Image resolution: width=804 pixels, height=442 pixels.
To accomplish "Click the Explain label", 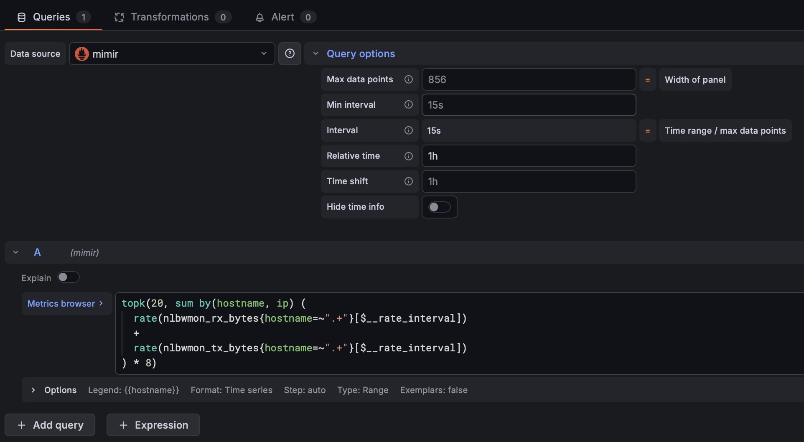I will pyautogui.click(x=36, y=278).
